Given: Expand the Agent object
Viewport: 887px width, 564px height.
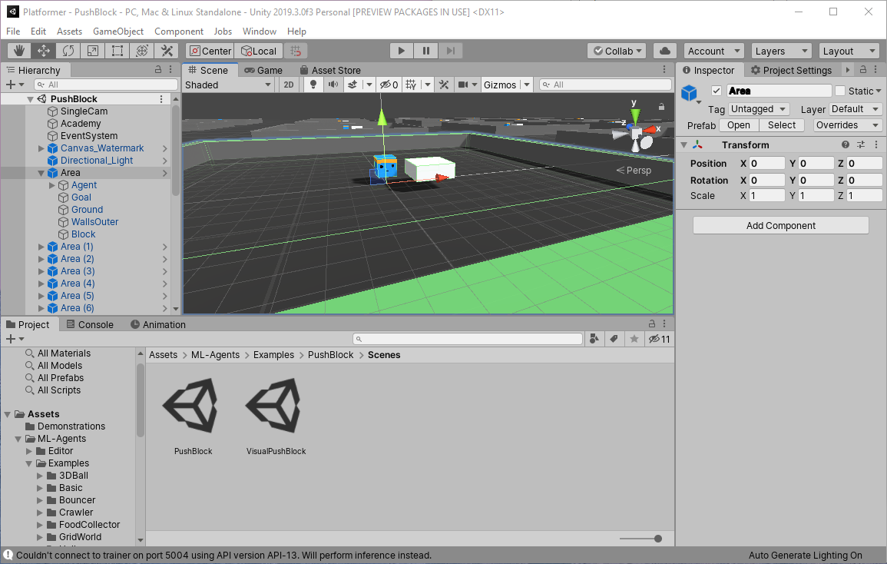Looking at the screenshot, I should pos(52,185).
